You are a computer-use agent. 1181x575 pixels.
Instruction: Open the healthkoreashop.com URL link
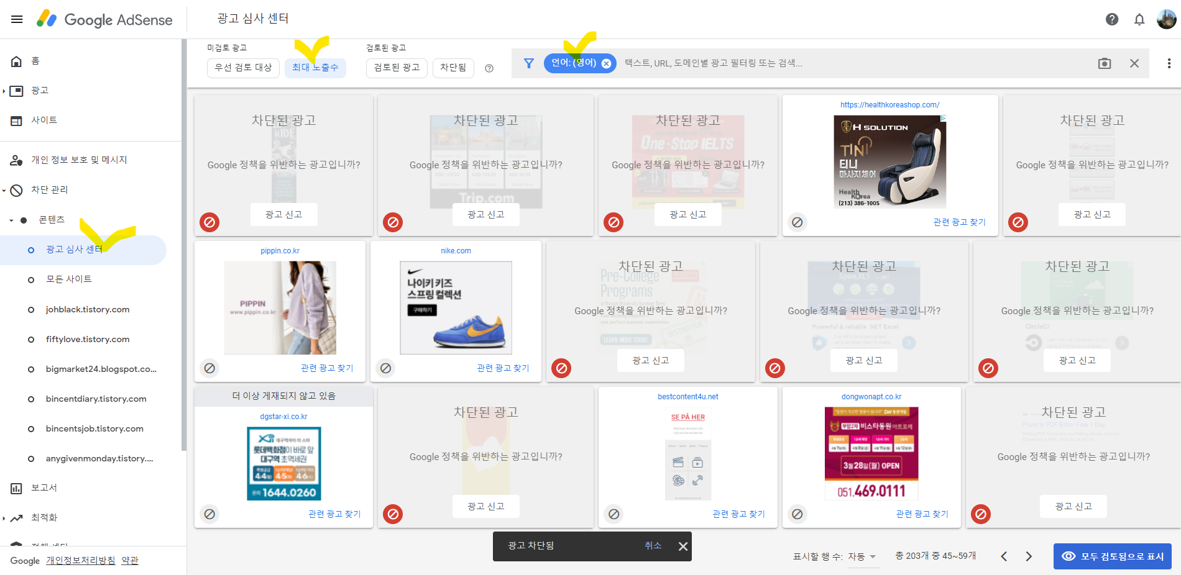coord(889,105)
